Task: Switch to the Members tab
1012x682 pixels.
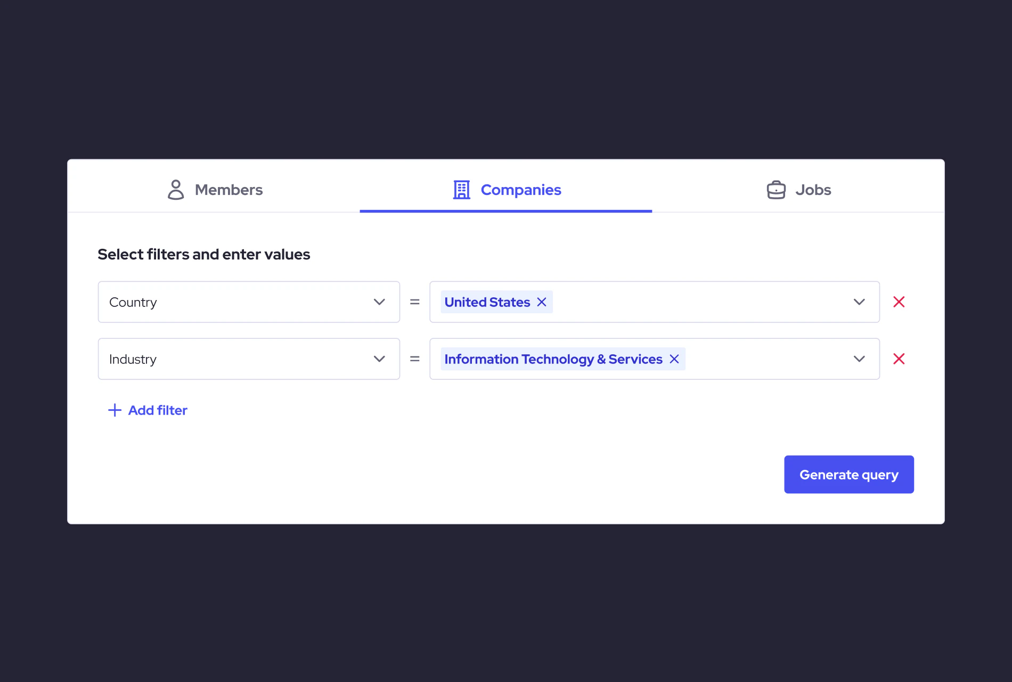Action: click(x=228, y=190)
